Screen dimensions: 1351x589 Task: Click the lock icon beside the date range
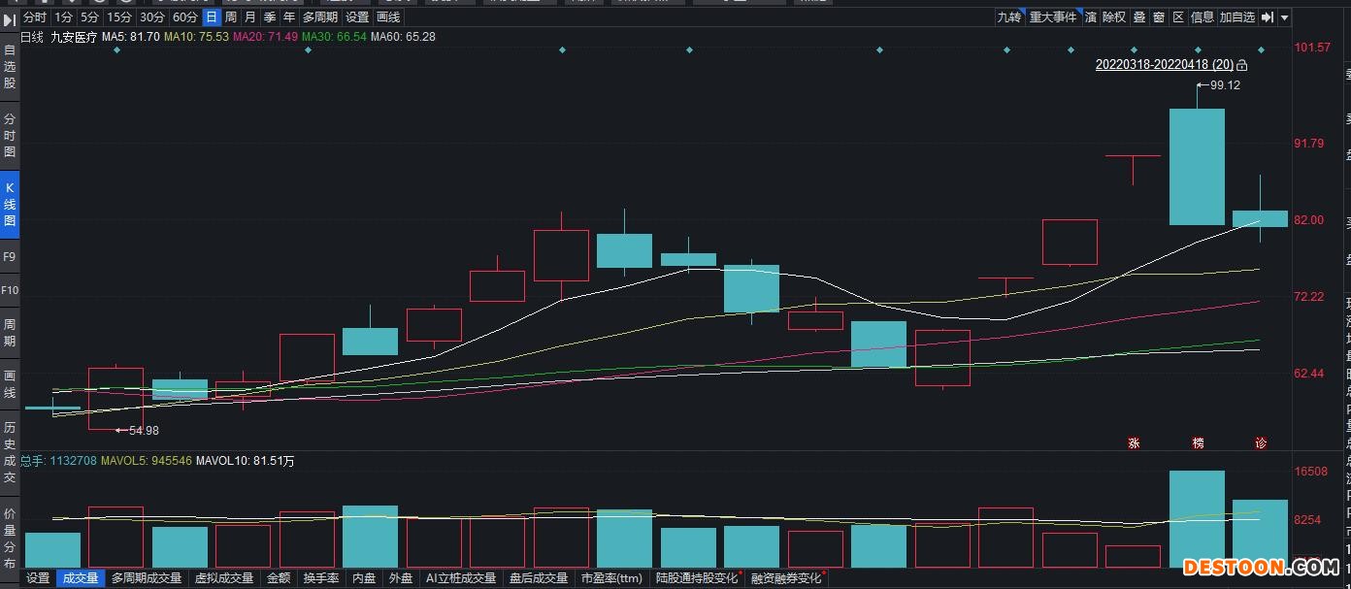coord(1242,66)
